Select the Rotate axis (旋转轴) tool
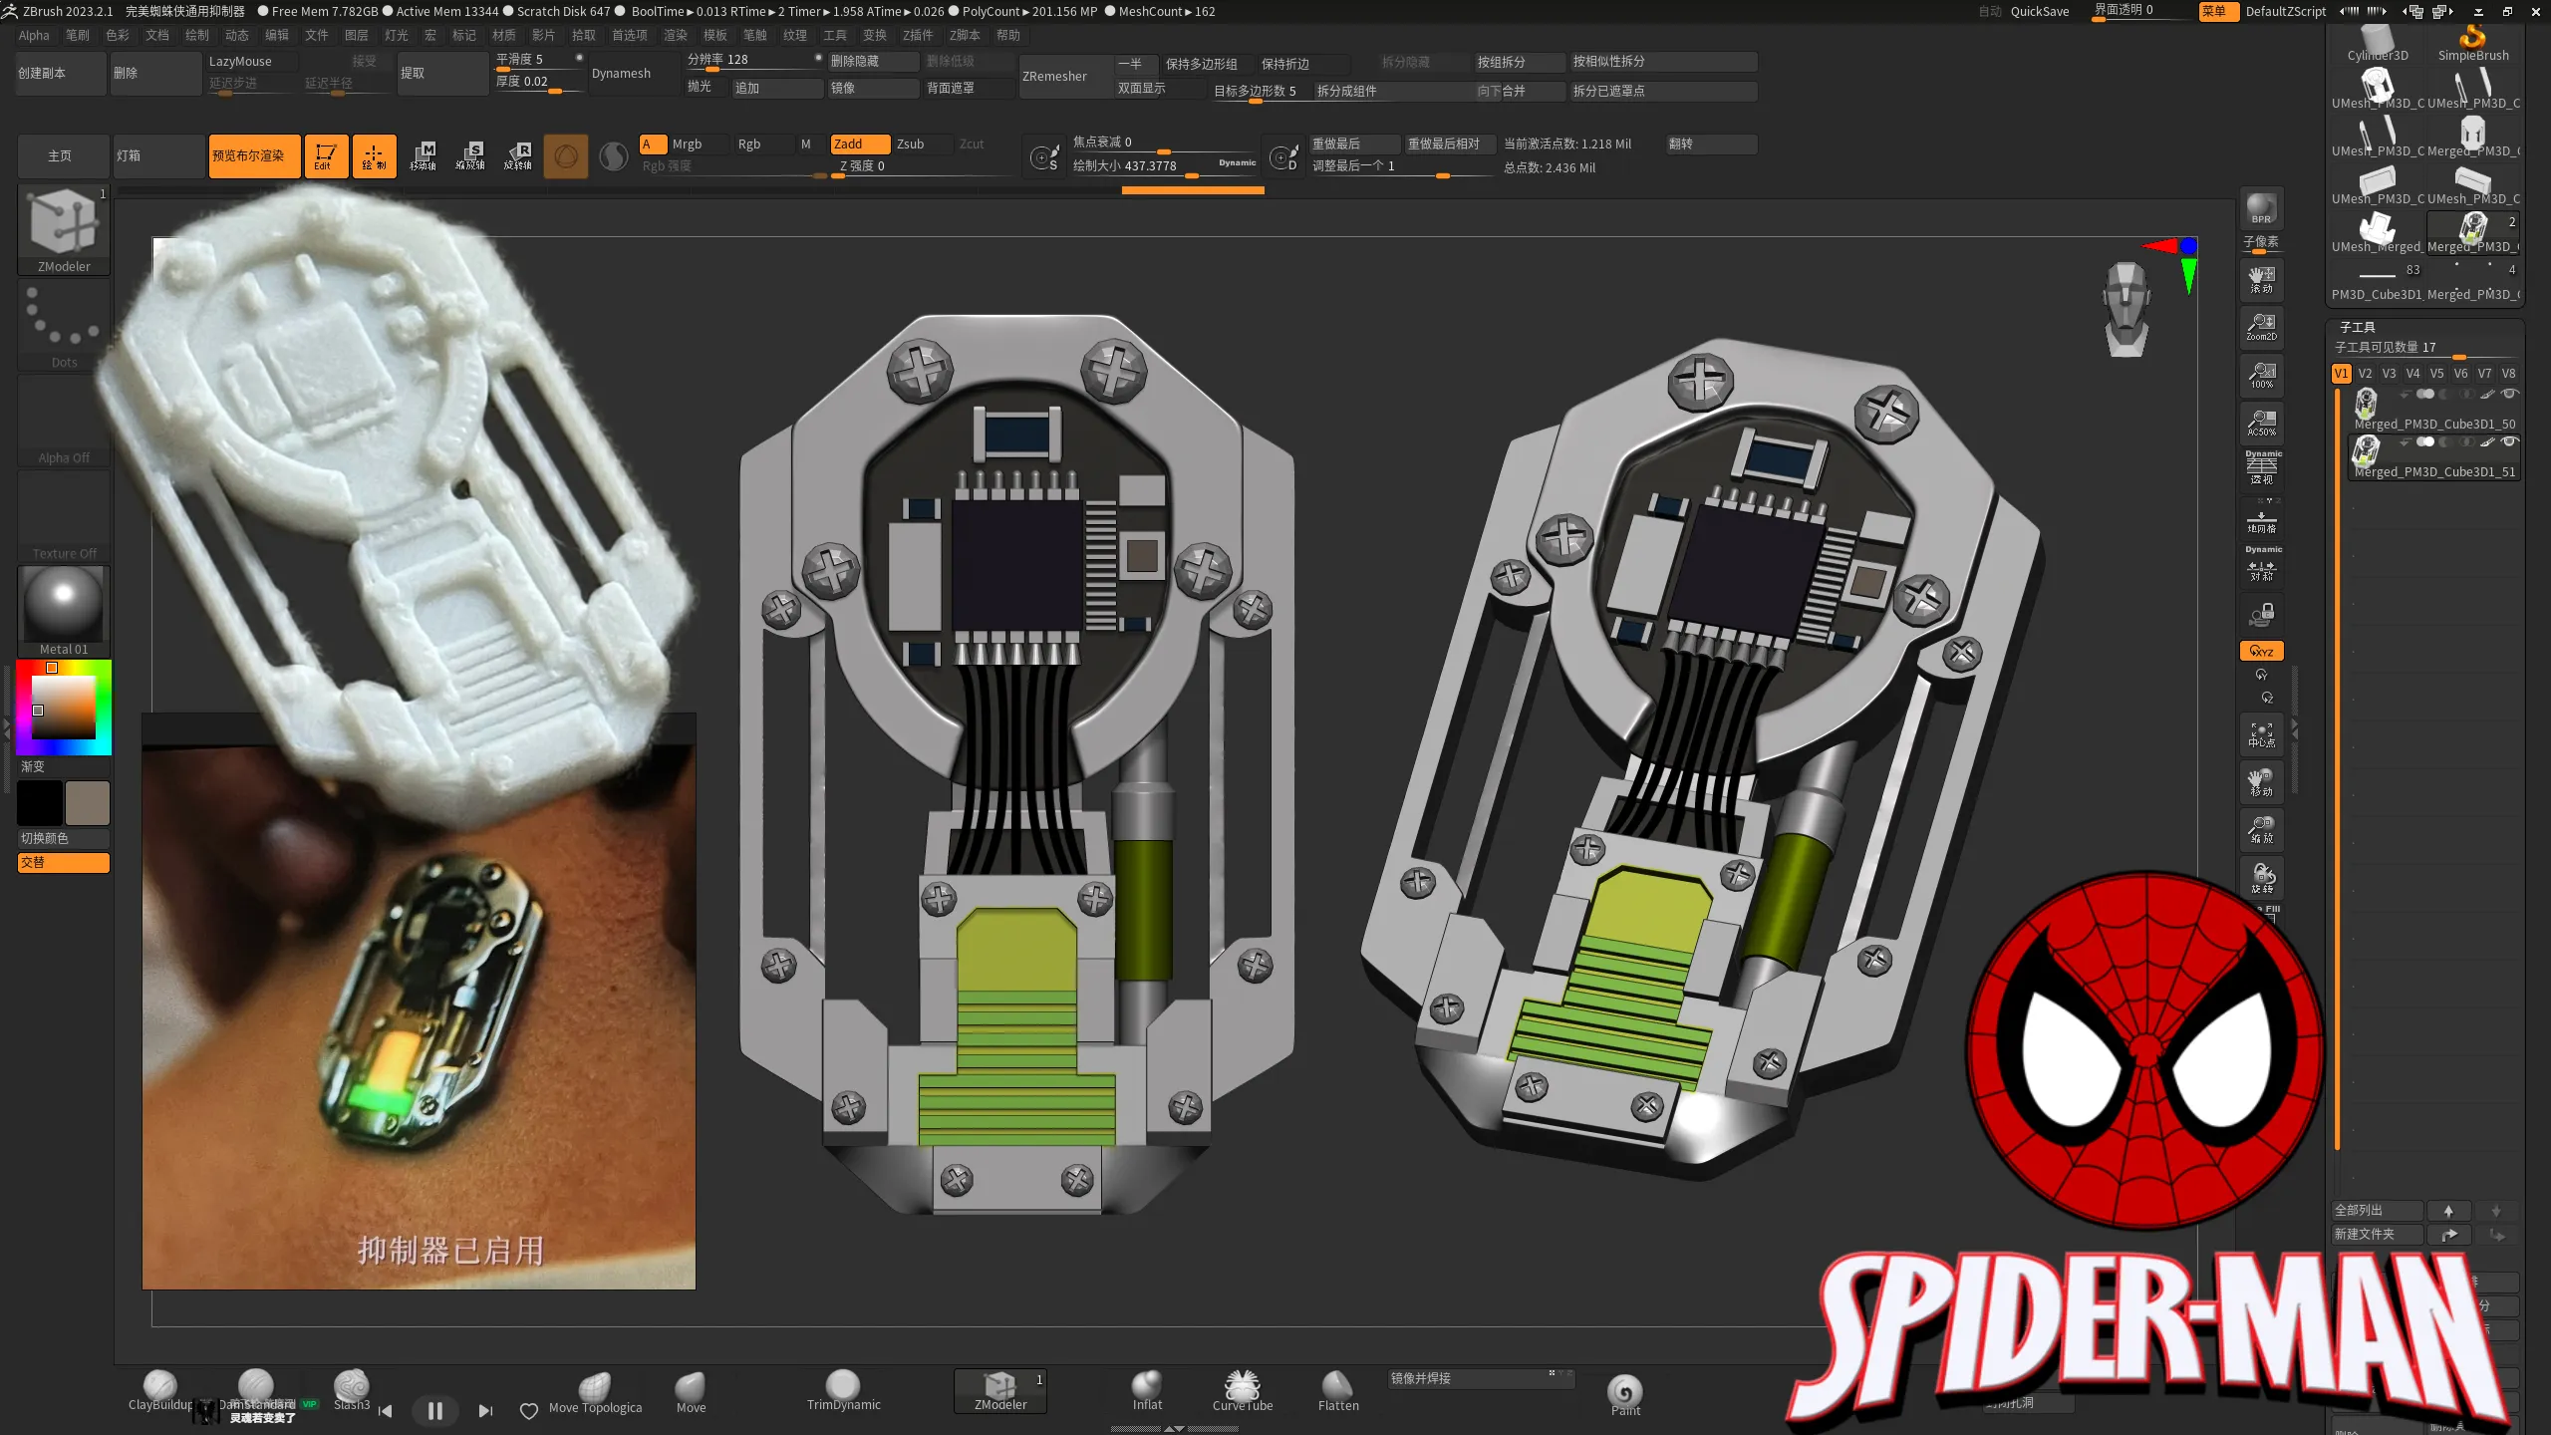The height and width of the screenshot is (1435, 2551). coord(518,156)
